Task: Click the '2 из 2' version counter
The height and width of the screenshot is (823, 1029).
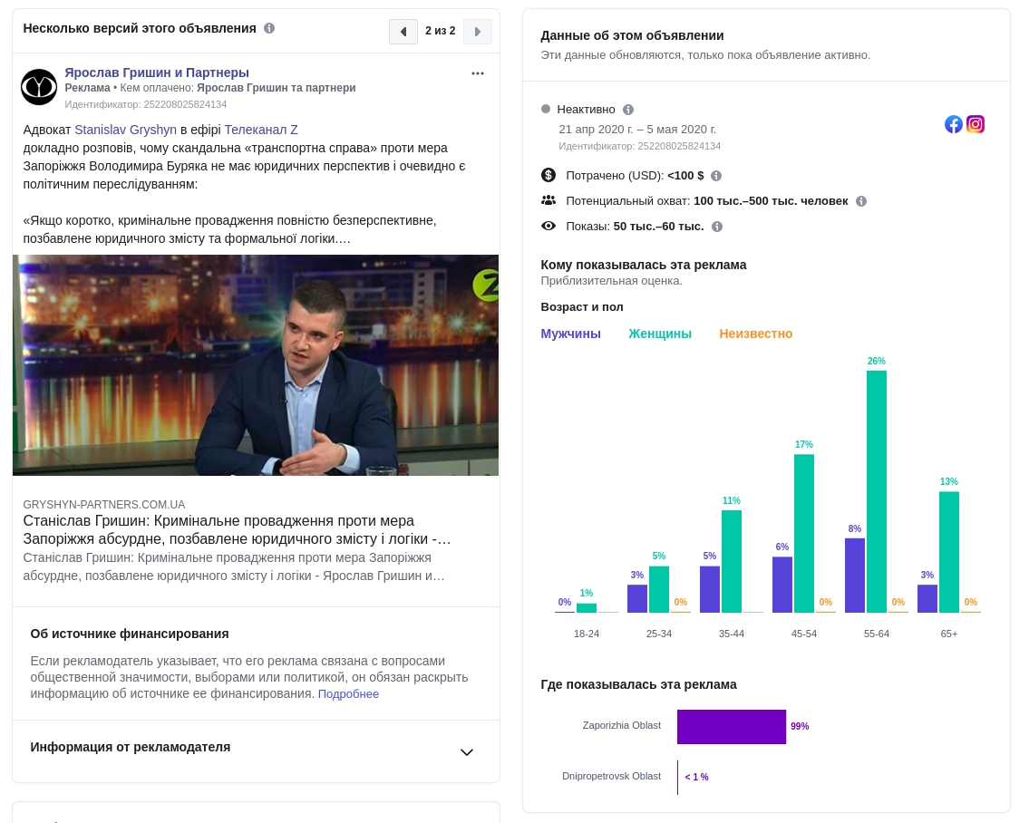Action: (441, 31)
